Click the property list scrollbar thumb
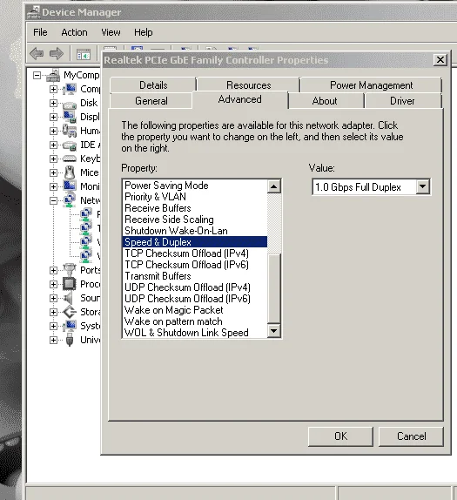457x500 pixels. click(x=273, y=288)
